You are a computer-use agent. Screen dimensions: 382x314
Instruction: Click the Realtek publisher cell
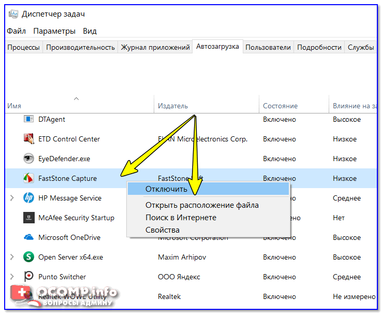click(x=169, y=297)
